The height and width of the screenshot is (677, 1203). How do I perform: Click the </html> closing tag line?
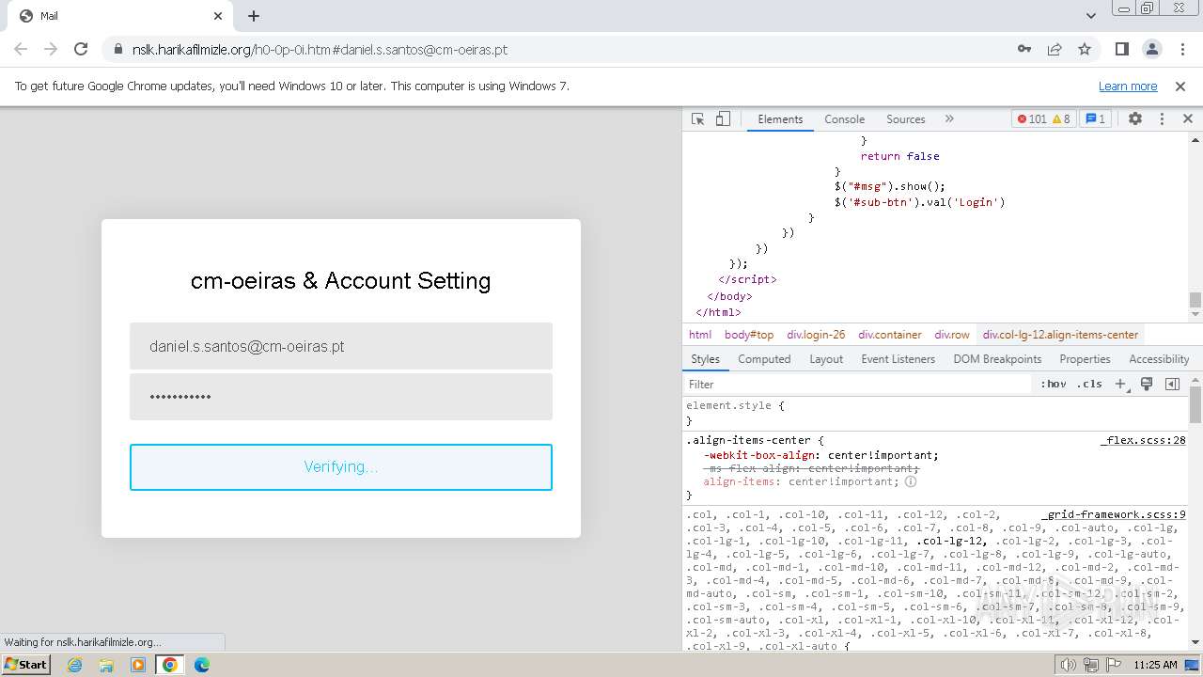point(718,312)
